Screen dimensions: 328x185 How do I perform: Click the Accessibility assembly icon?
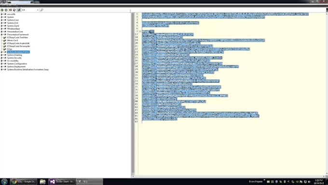pos(5,61)
